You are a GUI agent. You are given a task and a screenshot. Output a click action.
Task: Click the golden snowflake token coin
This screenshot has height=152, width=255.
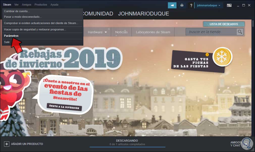[222, 57]
